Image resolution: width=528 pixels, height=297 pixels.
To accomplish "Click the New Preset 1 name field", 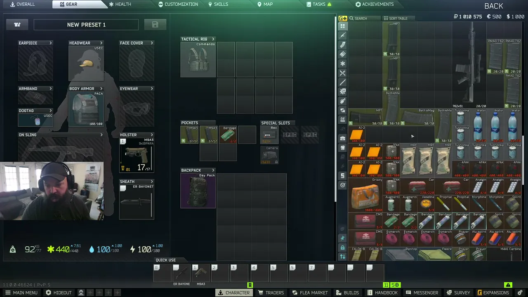I will (x=86, y=25).
